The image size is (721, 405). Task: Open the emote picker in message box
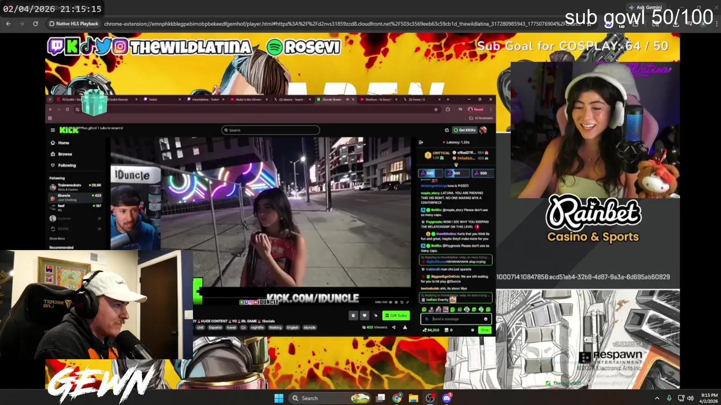click(486, 319)
